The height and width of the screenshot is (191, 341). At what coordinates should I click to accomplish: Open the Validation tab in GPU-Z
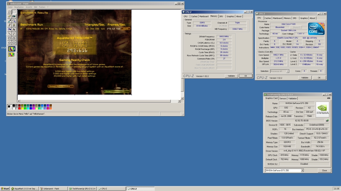tap(292, 99)
